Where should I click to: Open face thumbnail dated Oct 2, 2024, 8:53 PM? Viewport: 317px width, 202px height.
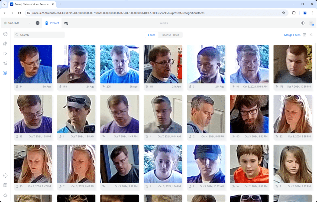[249, 164]
